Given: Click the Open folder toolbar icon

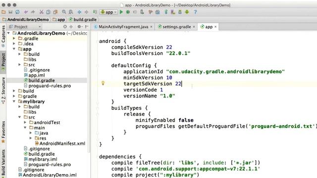Looking at the screenshot, I should click(3, 12).
